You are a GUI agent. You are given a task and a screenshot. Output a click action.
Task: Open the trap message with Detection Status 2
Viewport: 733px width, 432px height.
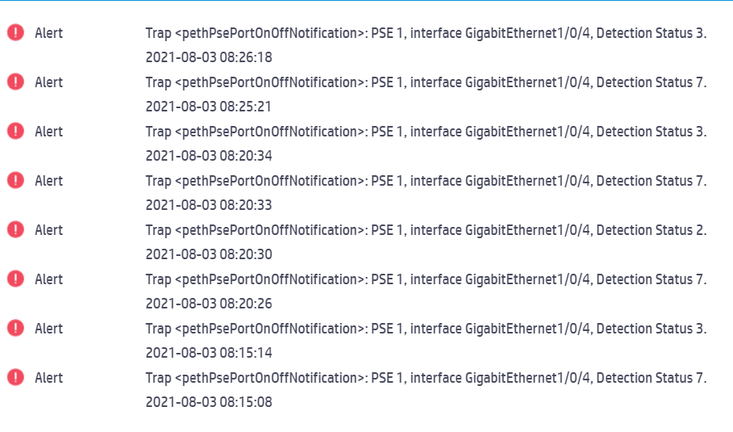[x=425, y=230]
